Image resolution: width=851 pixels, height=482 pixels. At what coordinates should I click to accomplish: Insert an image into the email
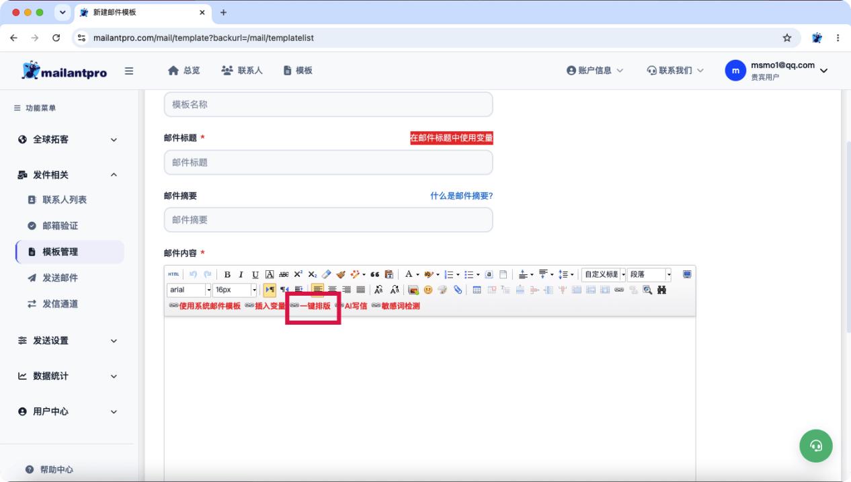[414, 290]
